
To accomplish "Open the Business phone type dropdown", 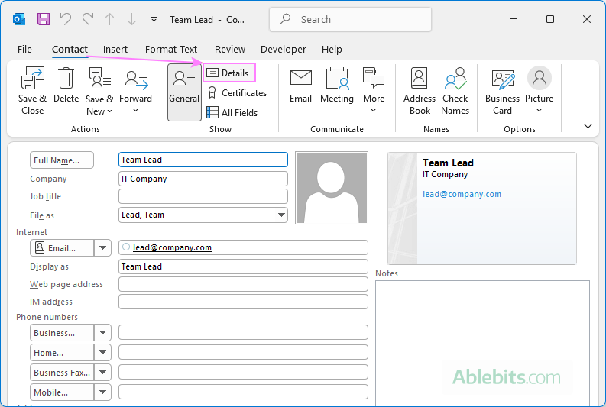I will [x=103, y=333].
